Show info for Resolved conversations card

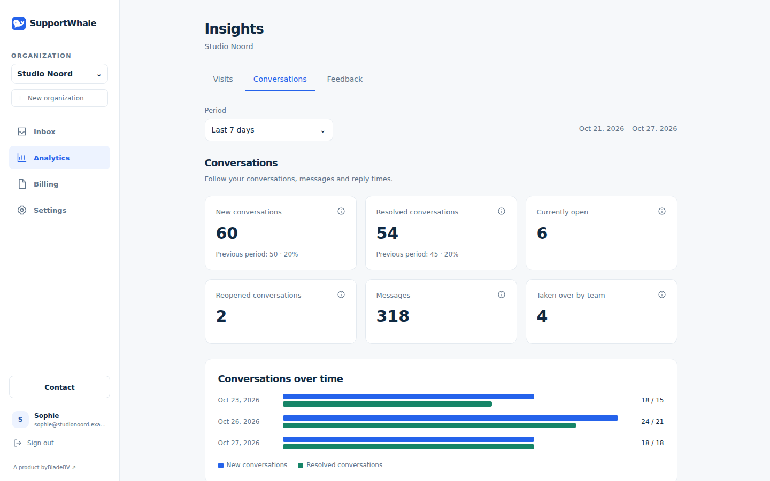tap(502, 211)
